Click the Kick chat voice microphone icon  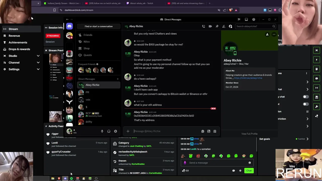[x=185, y=163]
